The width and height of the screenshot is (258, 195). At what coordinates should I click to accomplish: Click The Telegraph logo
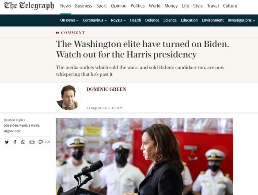click(29, 6)
